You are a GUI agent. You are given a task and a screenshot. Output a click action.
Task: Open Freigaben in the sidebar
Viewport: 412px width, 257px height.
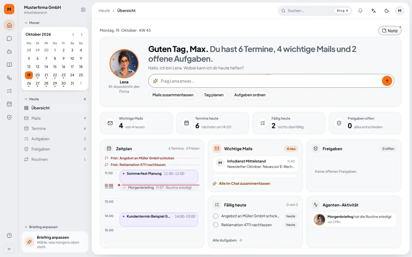[x=55, y=149]
